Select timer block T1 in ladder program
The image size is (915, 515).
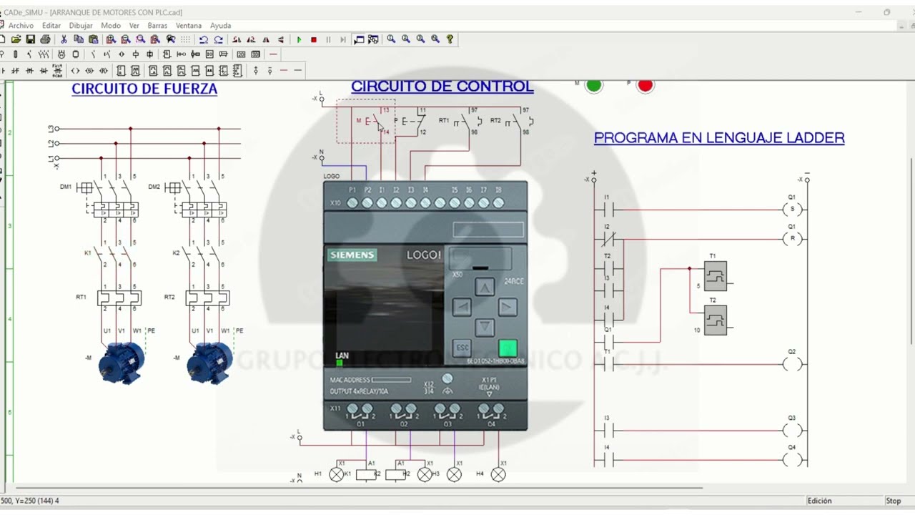coord(716,276)
